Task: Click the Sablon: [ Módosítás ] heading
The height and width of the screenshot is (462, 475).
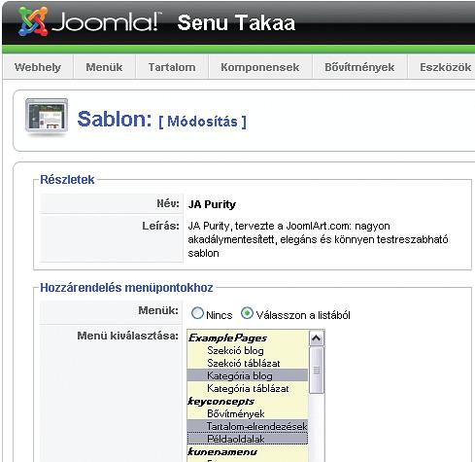Action: coord(162,120)
